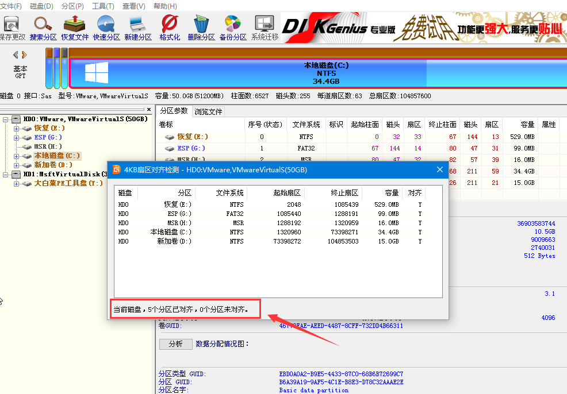Close the 4KB alignment check dialog

pyautogui.click(x=440, y=170)
